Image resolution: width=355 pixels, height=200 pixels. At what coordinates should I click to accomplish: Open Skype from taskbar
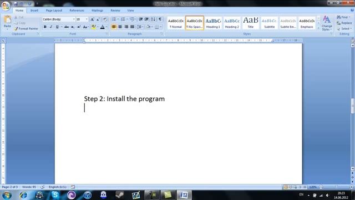(x=55, y=195)
